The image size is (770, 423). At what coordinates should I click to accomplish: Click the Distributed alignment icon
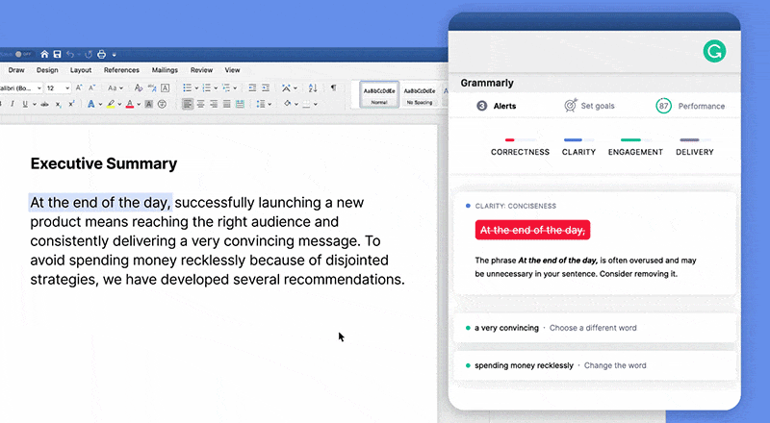point(240,104)
